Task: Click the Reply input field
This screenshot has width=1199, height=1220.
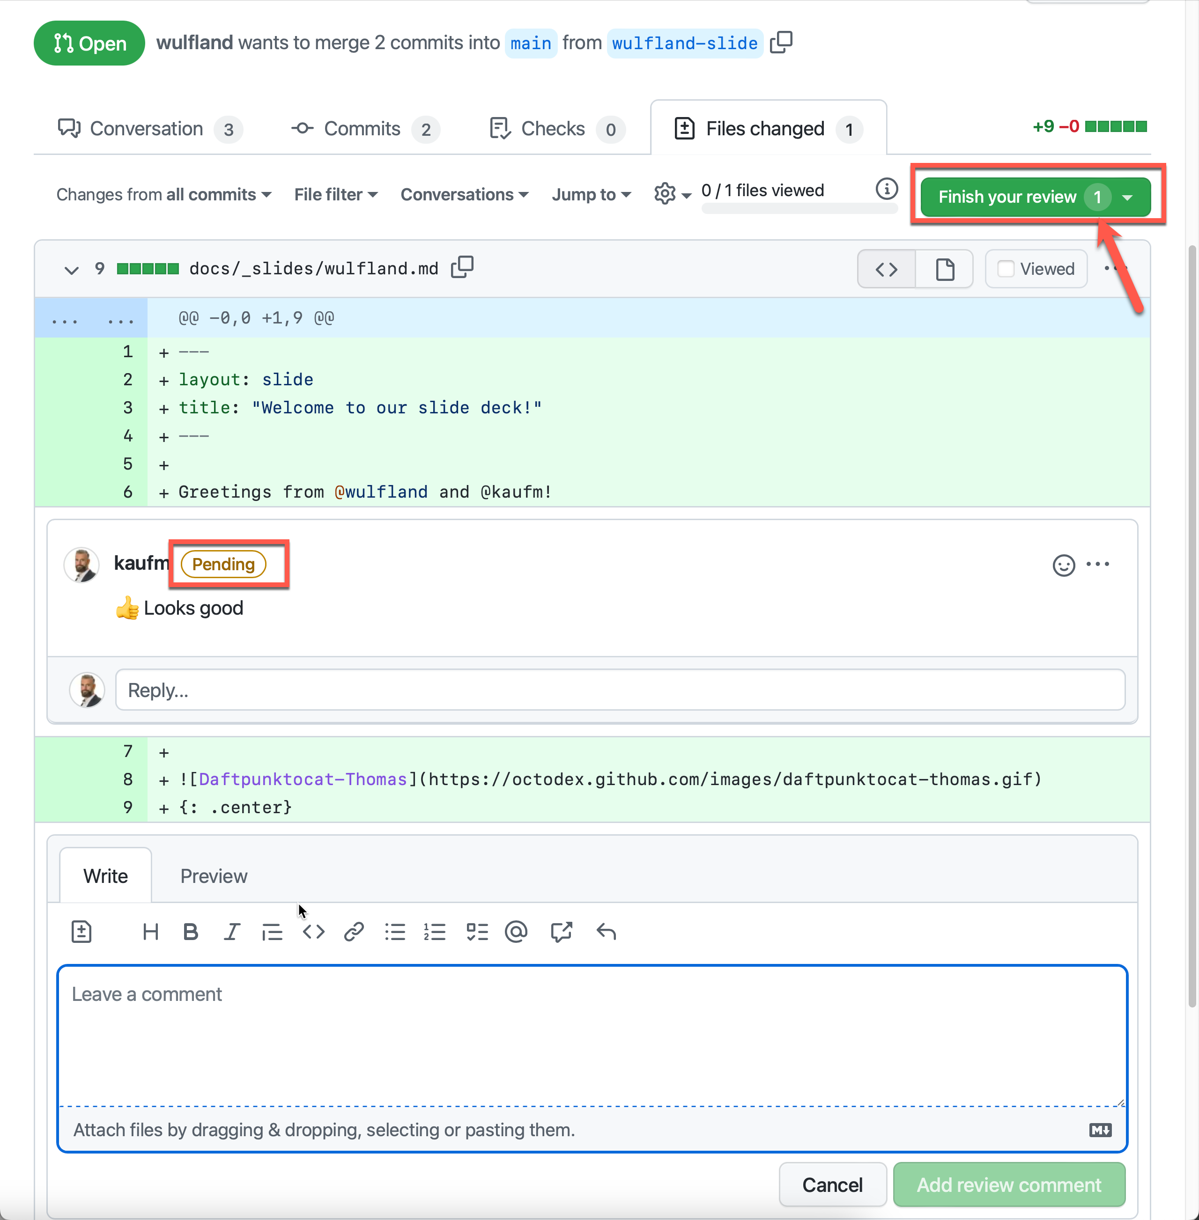Action: (620, 690)
